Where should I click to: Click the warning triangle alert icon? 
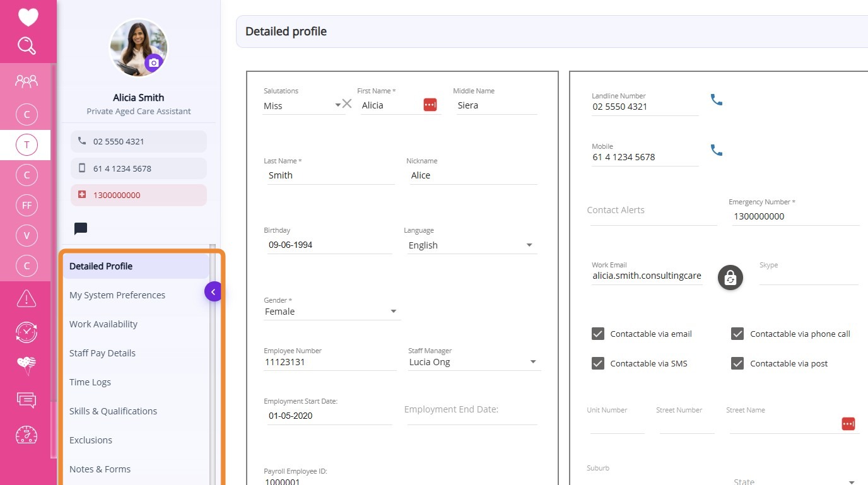point(26,298)
